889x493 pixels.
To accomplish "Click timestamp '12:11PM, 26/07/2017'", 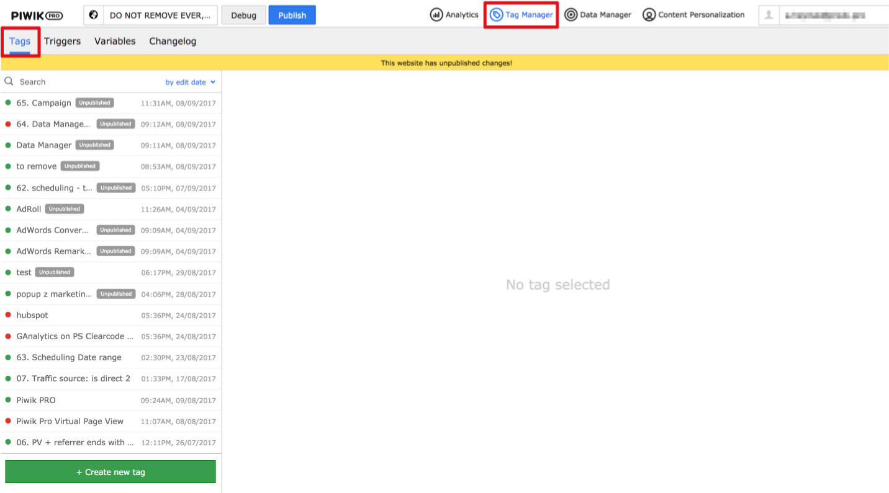I will (x=178, y=443).
